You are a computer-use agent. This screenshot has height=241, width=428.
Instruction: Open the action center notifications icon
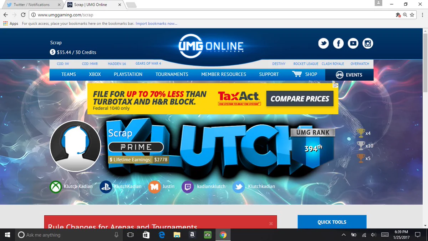click(417, 235)
